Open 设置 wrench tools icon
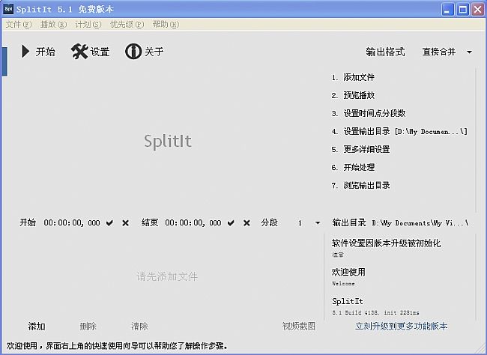Image resolution: width=487 pixels, height=355 pixels. coord(79,52)
